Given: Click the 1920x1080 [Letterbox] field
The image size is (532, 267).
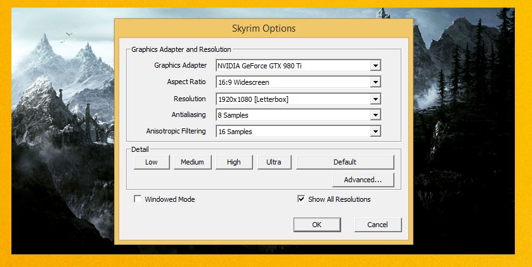Looking at the screenshot, I should pyautogui.click(x=298, y=99).
